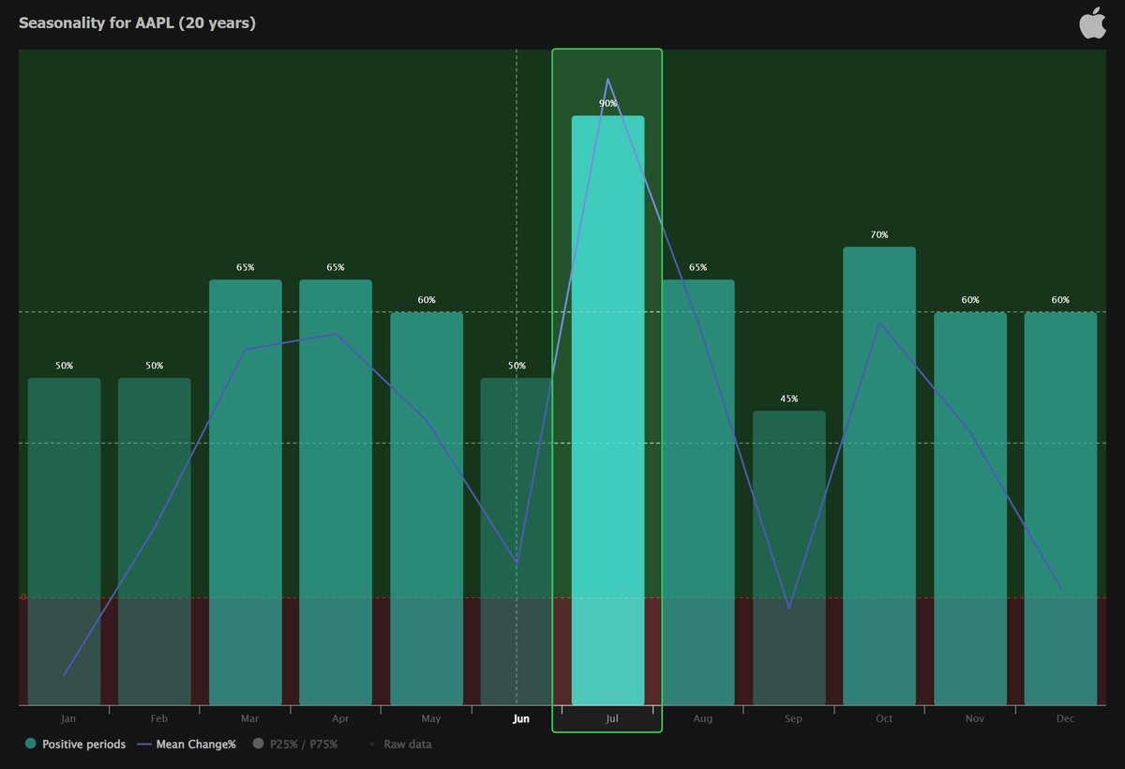Click the May axis label
This screenshot has width=1125, height=769.
click(x=431, y=718)
